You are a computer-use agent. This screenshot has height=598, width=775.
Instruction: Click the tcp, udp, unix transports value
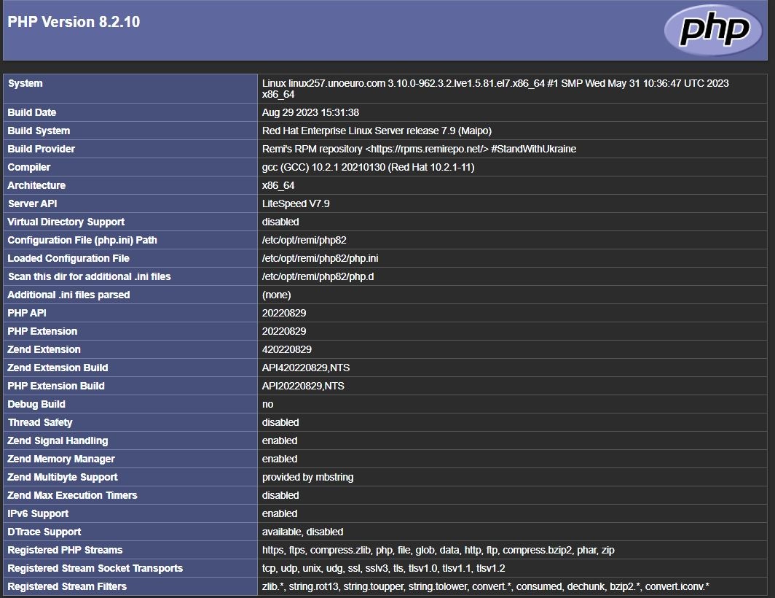[x=384, y=568]
